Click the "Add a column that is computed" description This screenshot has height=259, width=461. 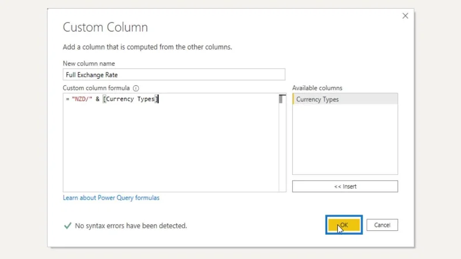tap(148, 47)
